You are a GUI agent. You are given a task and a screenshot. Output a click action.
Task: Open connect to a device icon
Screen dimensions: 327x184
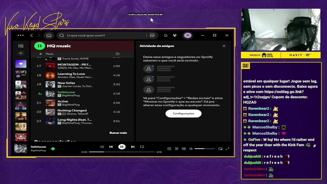184,149
